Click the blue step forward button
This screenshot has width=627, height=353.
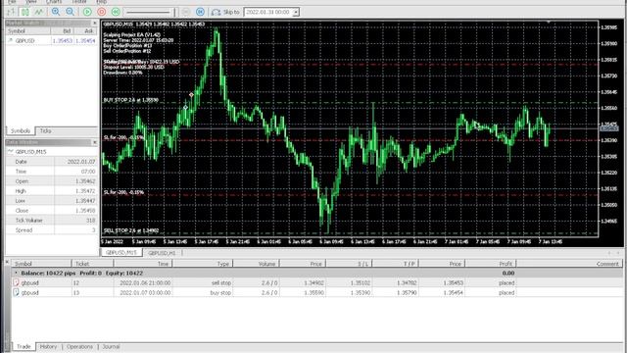click(200, 12)
